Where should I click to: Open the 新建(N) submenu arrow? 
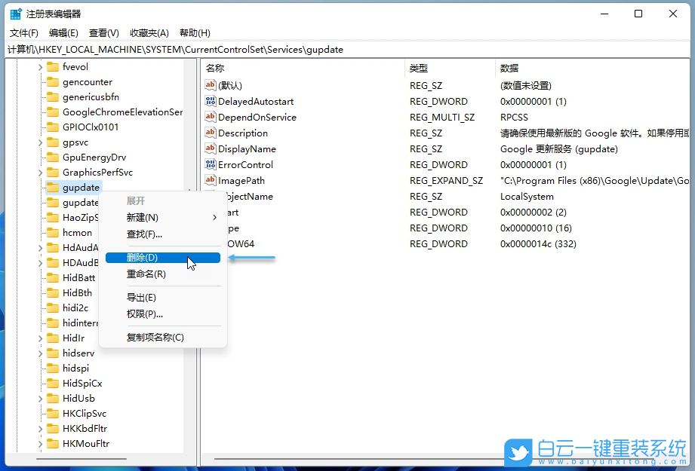(214, 219)
